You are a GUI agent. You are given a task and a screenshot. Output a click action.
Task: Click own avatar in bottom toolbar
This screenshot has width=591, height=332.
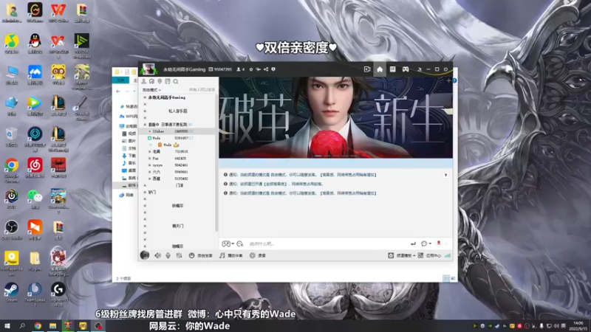coord(145,255)
